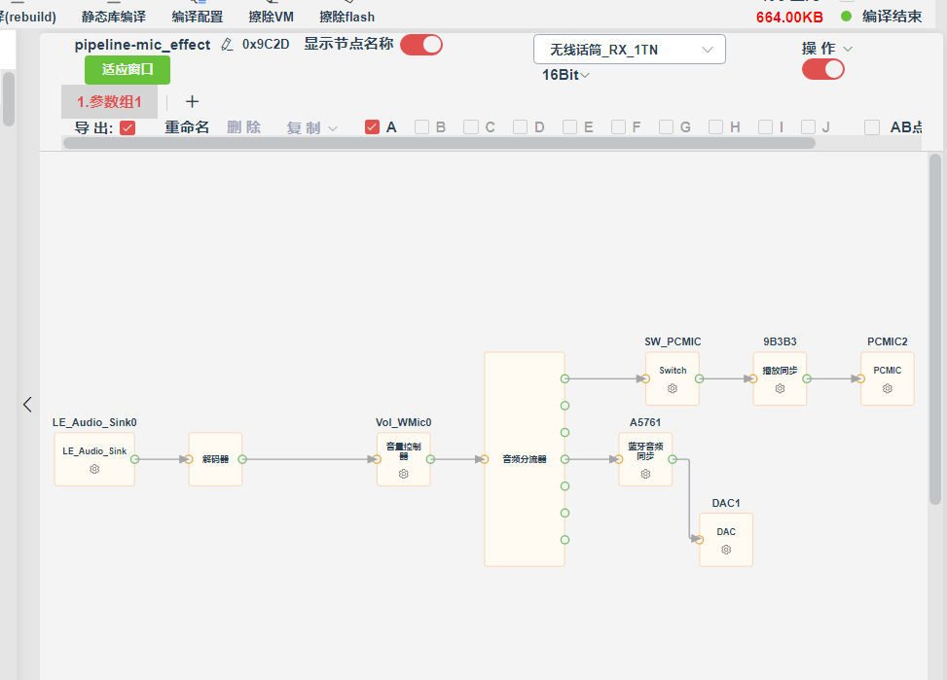Enable checkbox D
This screenshot has width=947, height=680.
coord(520,126)
